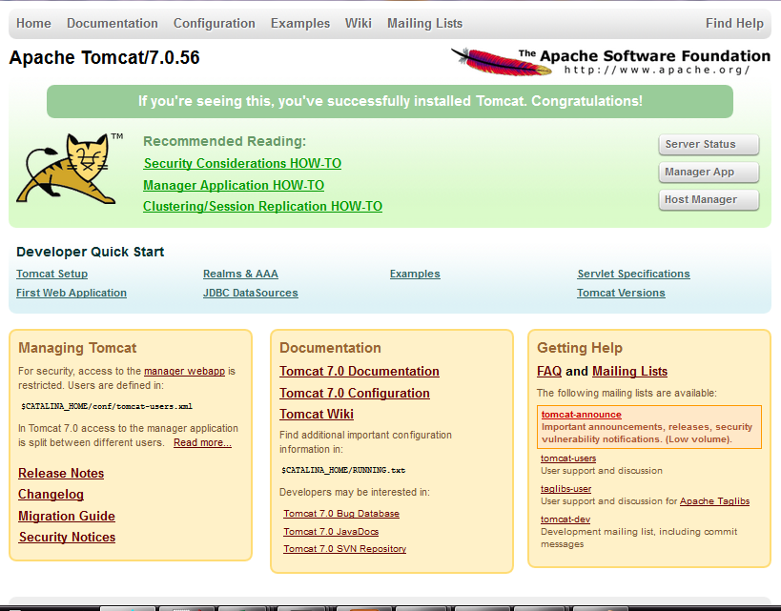The width and height of the screenshot is (781, 611).
Task: Click the tomcat-users mailing list link
Action: 568,458
